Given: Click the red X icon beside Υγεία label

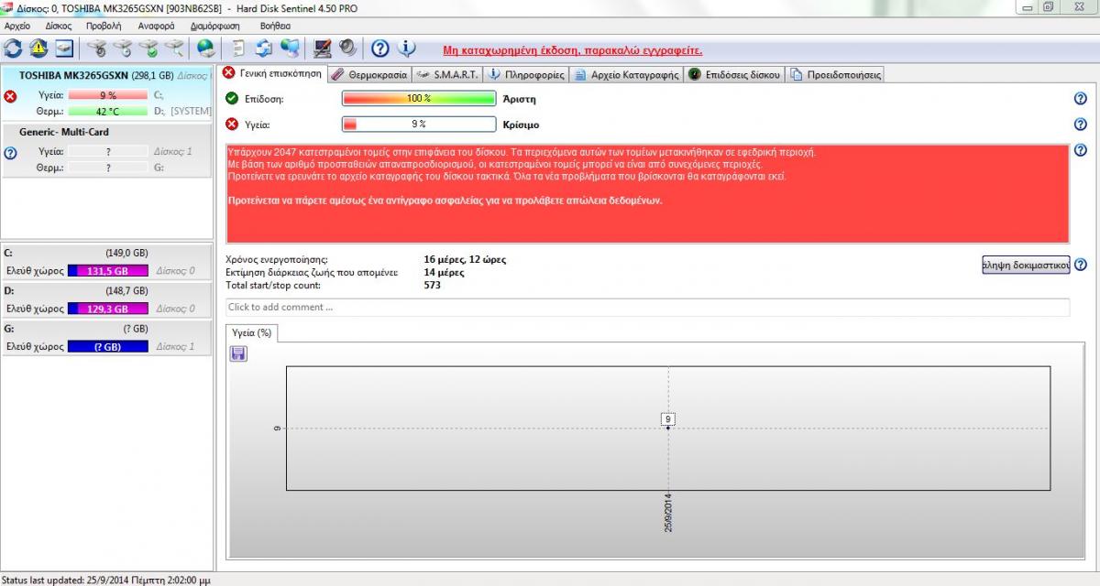Looking at the screenshot, I should click(x=232, y=124).
